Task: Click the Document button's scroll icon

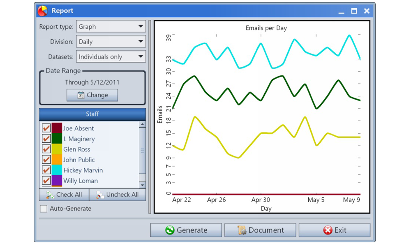Action: pyautogui.click(x=242, y=230)
